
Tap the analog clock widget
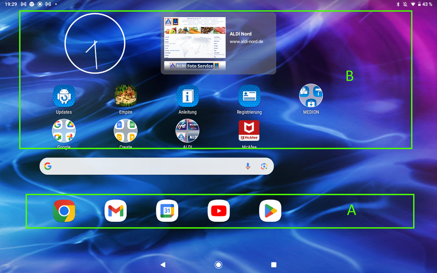pos(95,43)
